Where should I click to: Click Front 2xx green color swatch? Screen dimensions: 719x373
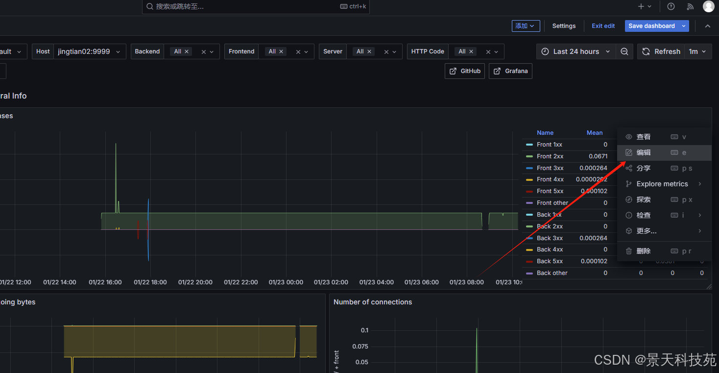point(529,156)
